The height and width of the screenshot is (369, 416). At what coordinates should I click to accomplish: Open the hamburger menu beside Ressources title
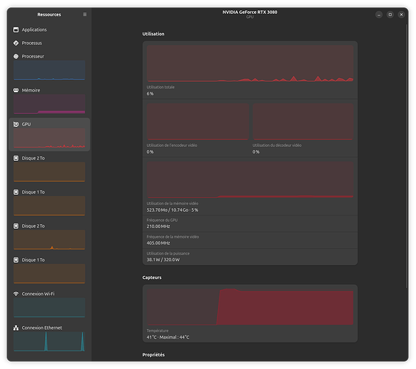tap(85, 14)
